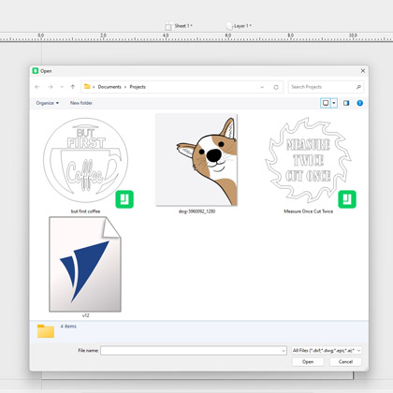Open the recent locations chevron

(x=62, y=87)
